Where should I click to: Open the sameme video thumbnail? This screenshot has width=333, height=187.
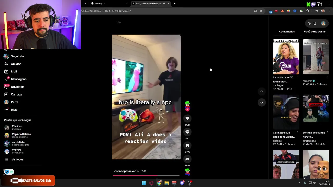(316, 57)
